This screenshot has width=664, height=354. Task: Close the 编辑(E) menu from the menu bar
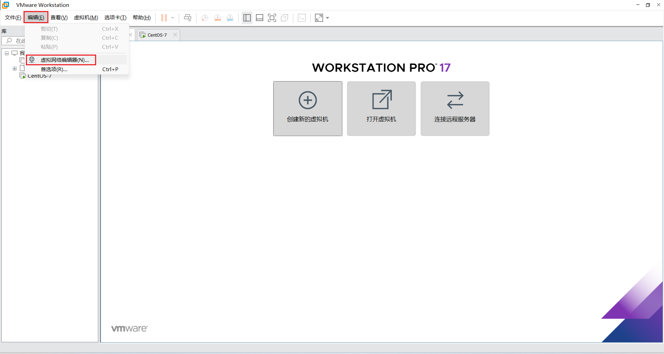(x=36, y=18)
